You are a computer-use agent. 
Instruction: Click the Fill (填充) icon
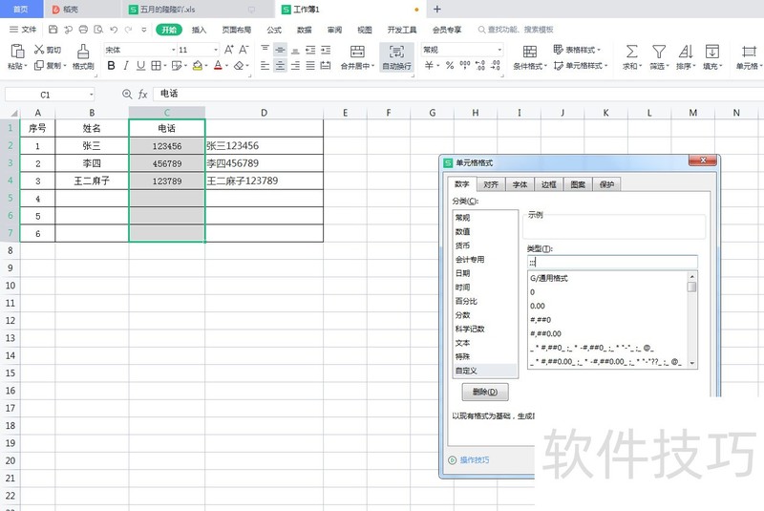click(711, 52)
